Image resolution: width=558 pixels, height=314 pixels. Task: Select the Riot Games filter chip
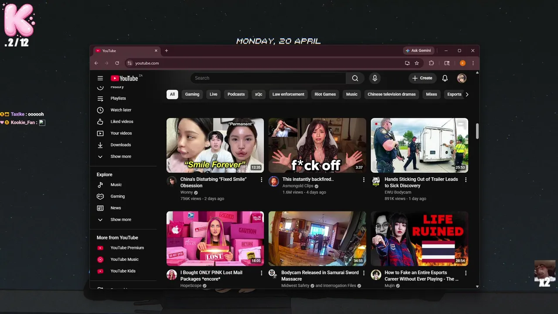pyautogui.click(x=325, y=94)
